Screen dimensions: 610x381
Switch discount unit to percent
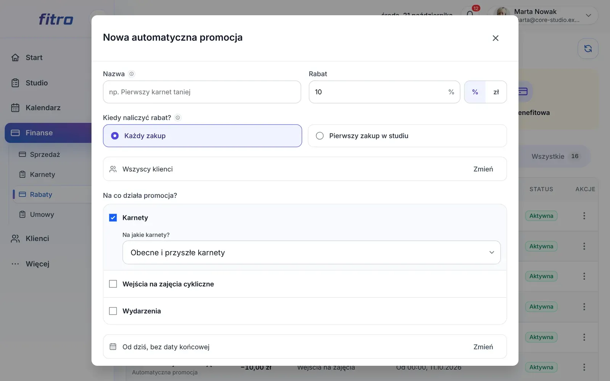[475, 92]
